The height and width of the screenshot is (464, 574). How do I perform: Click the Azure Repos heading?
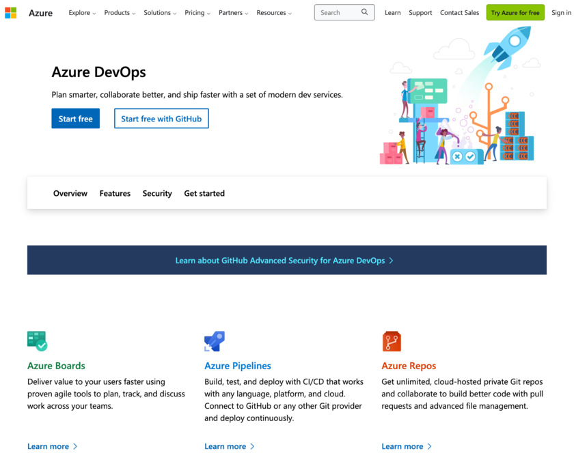(x=409, y=366)
